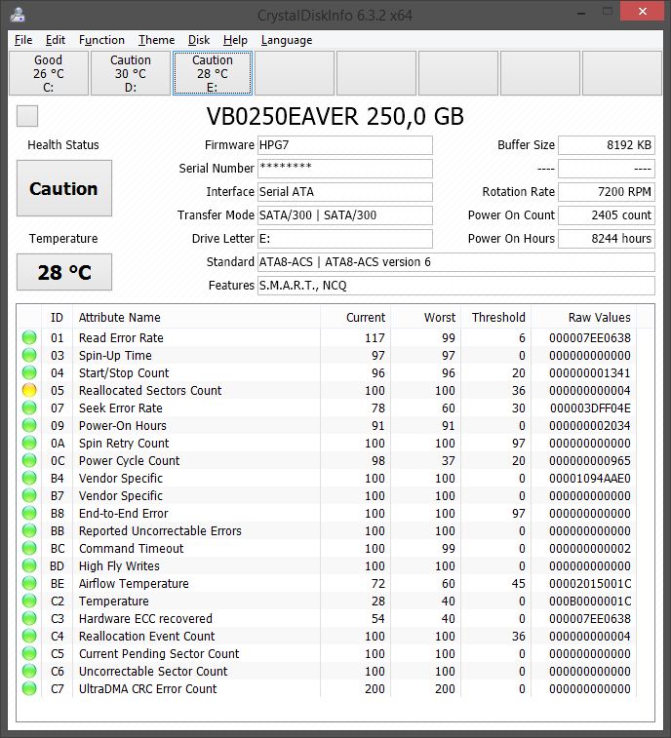Click the green status icon for attribute B7
This screenshot has width=671, height=738.
tap(29, 495)
